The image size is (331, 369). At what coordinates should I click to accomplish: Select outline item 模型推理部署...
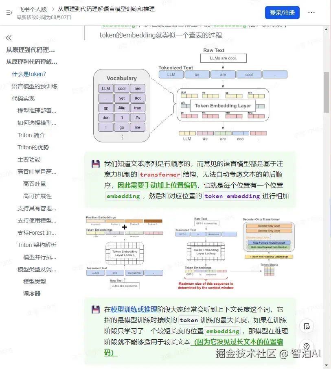click(x=37, y=111)
